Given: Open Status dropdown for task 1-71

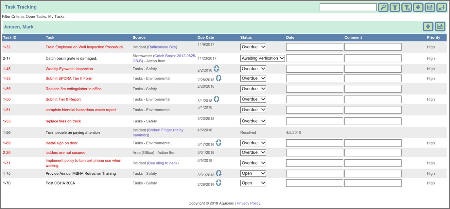Looking at the screenshot, I should [x=253, y=163].
